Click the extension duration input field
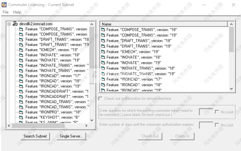The width and height of the screenshot is (241, 151). [x=206, y=112]
